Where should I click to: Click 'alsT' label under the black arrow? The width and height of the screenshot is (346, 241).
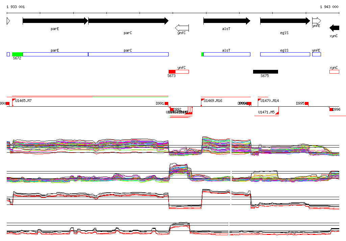[226, 29]
